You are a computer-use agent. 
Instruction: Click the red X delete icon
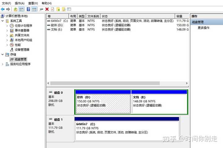[47, 9]
